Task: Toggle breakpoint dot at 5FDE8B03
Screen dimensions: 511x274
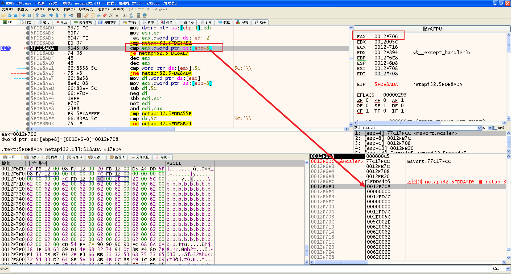Action: (x=28, y=124)
